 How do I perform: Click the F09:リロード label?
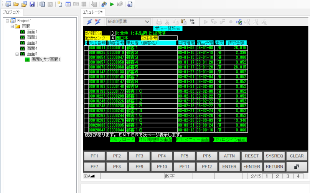[x=122, y=140]
